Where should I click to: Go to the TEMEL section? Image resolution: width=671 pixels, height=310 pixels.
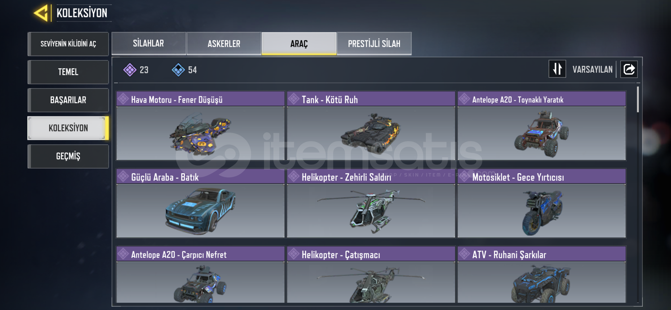tap(68, 72)
